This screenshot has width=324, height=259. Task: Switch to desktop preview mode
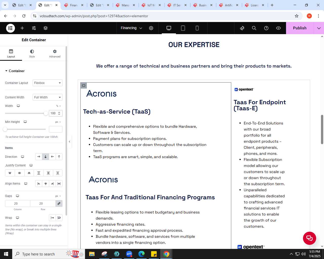coord(169,28)
